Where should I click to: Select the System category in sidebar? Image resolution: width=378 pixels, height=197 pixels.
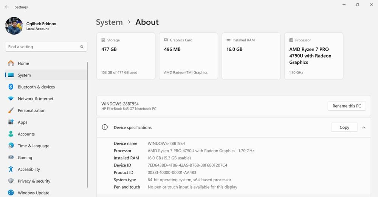click(46, 75)
